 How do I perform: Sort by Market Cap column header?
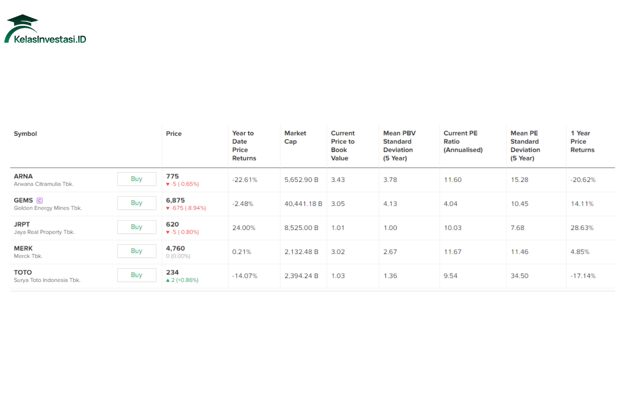point(295,137)
